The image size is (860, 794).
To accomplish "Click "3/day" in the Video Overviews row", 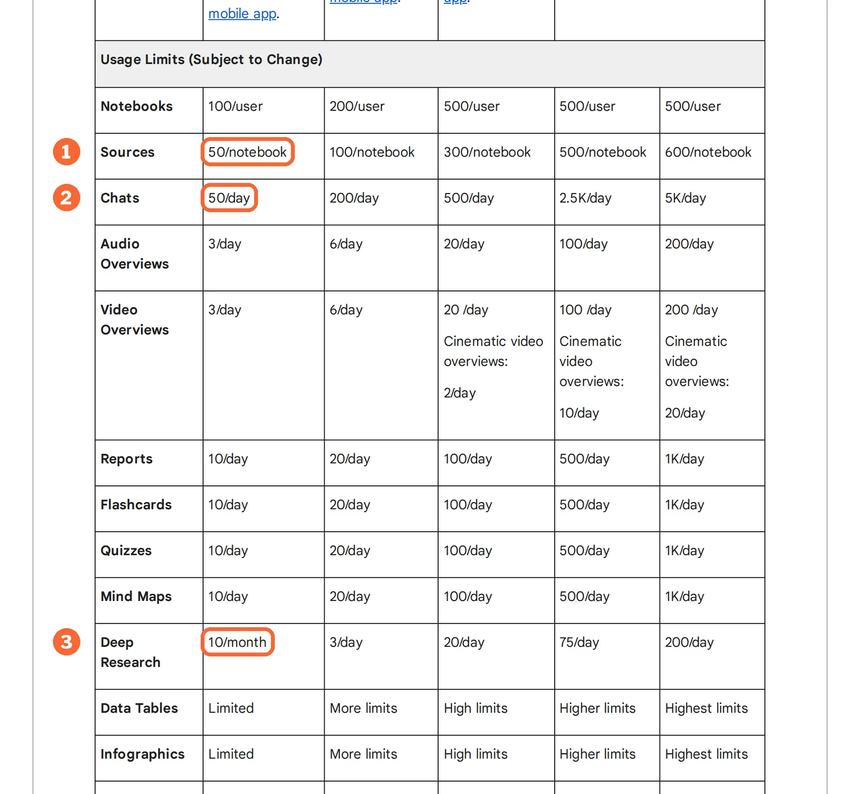I will pos(225,310).
